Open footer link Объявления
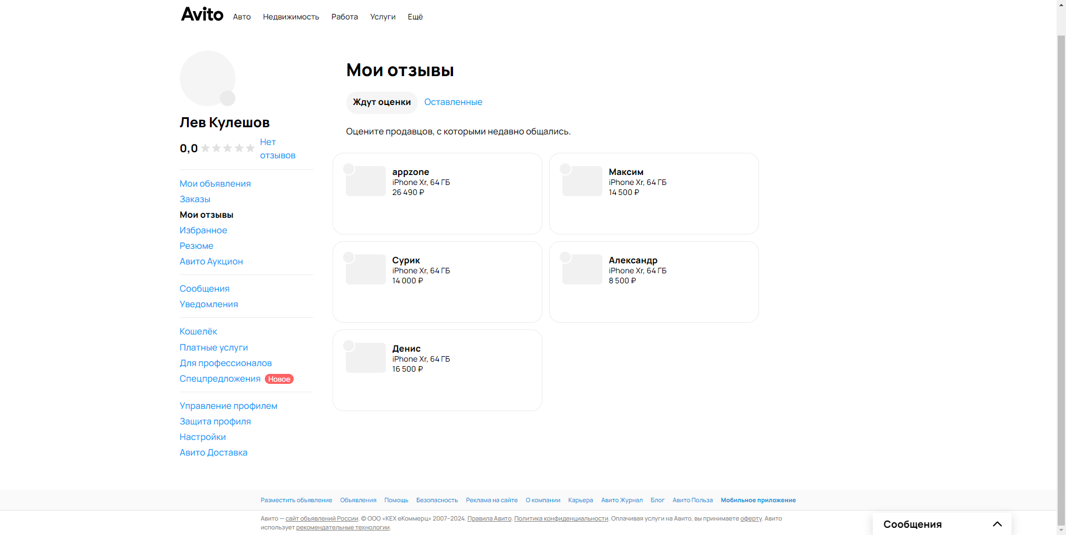The image size is (1066, 535). pos(358,500)
